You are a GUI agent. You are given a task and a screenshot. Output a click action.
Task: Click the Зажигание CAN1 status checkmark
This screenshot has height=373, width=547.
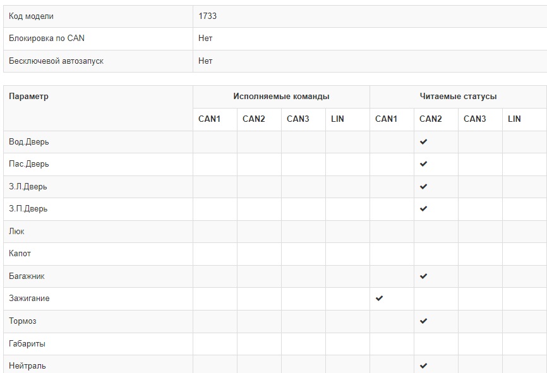point(379,299)
